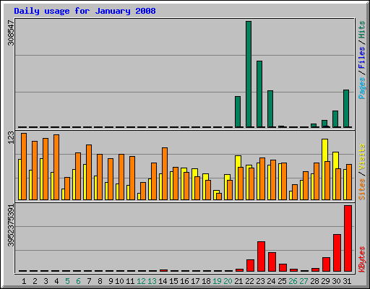Click the yellow visits bar for day 21
The width and height of the screenshot is (370, 289).
point(238,162)
